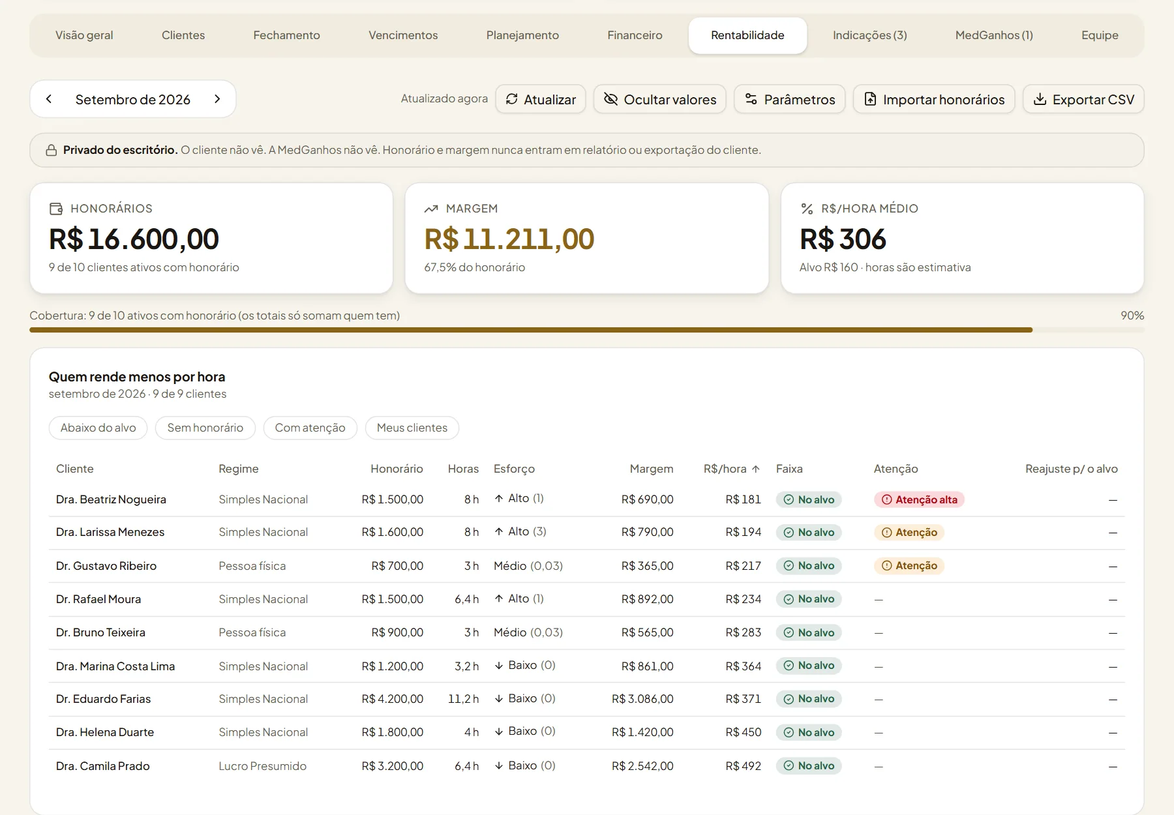Click the up arrow in Beatriz Nogueira's Esforço
Image resolution: width=1174 pixels, height=815 pixels.
coord(499,498)
